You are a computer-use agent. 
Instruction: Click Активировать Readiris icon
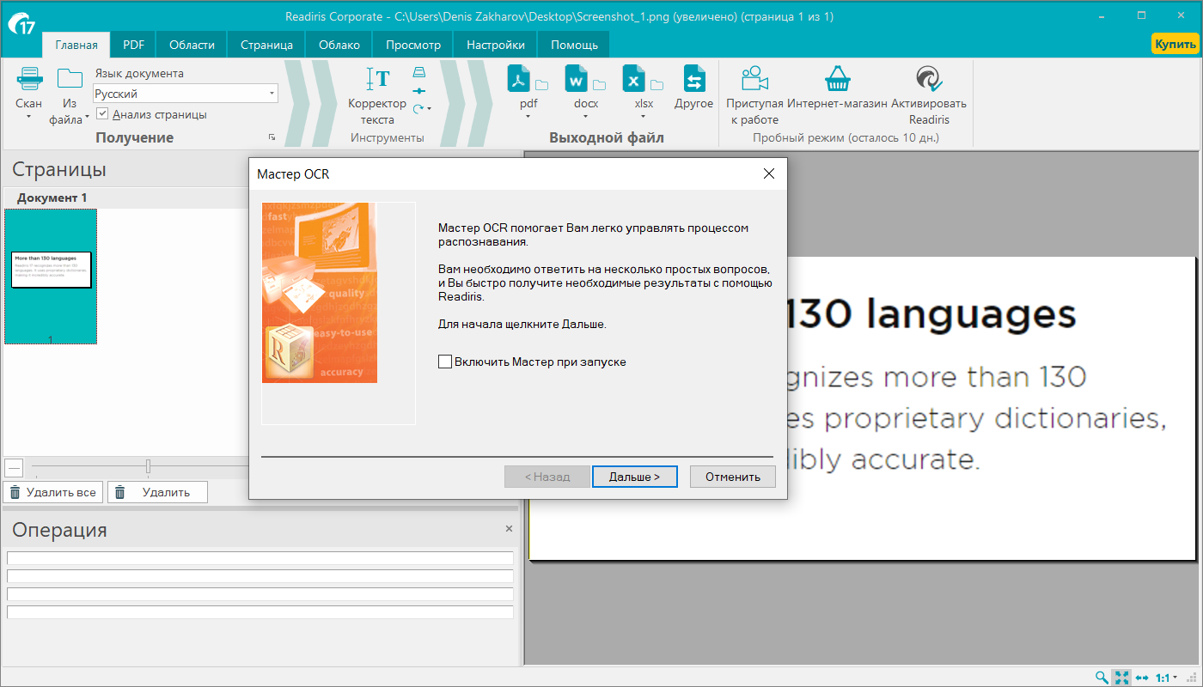(928, 79)
